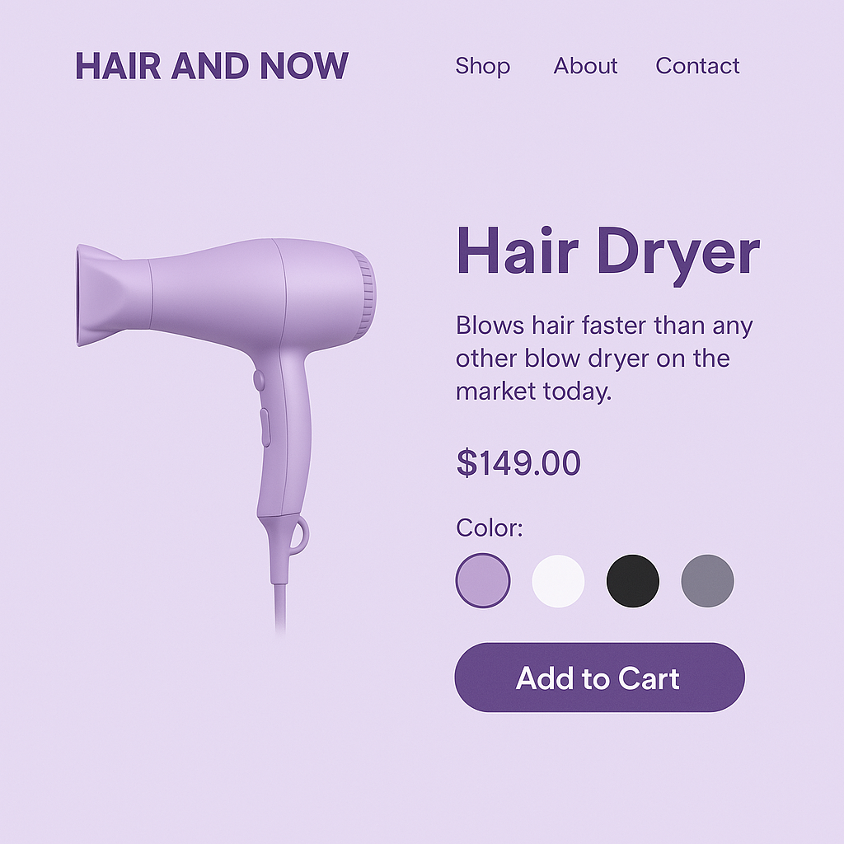The image size is (844, 844).
Task: Click the product description paragraph
Action: point(604,359)
